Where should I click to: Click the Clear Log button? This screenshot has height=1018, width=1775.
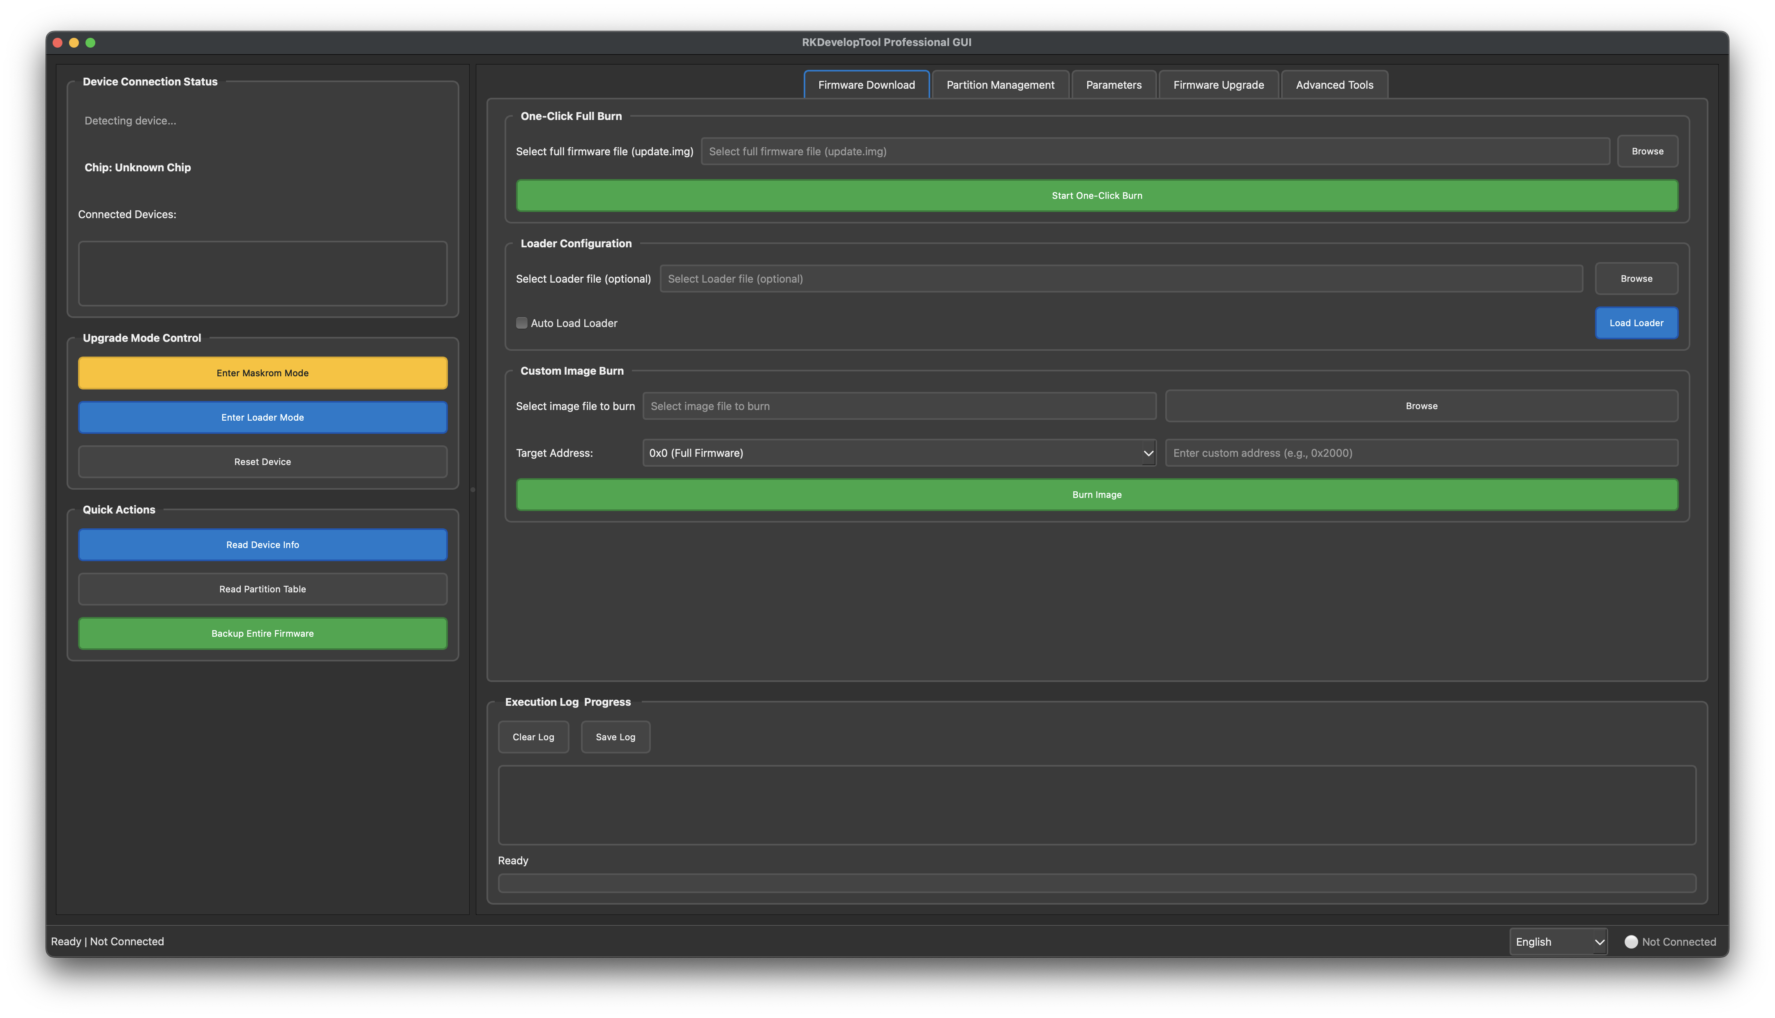(x=533, y=737)
